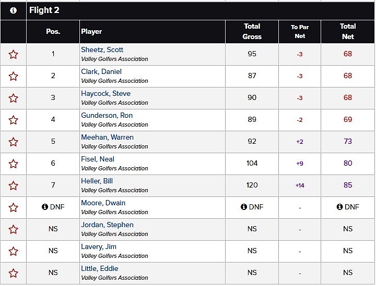376x286 pixels.
Task: Click the Total Net column header
Action: click(x=348, y=31)
